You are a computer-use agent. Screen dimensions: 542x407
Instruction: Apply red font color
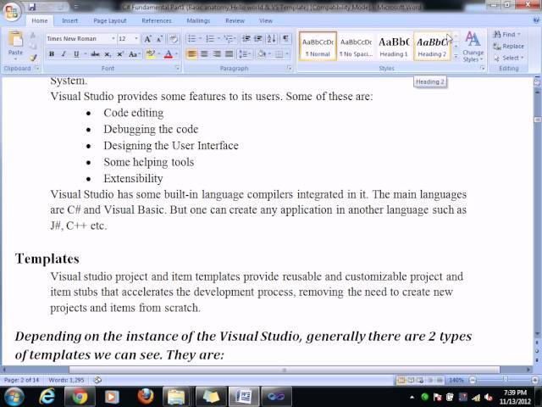(169, 54)
